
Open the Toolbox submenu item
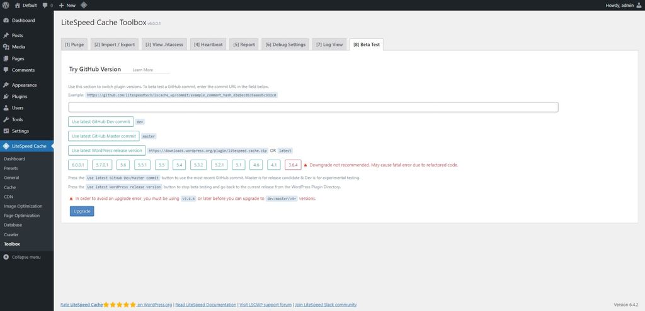[12, 244]
